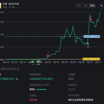Click the token price $0.03745
The height and width of the screenshot is (104, 104).
point(14,4)
